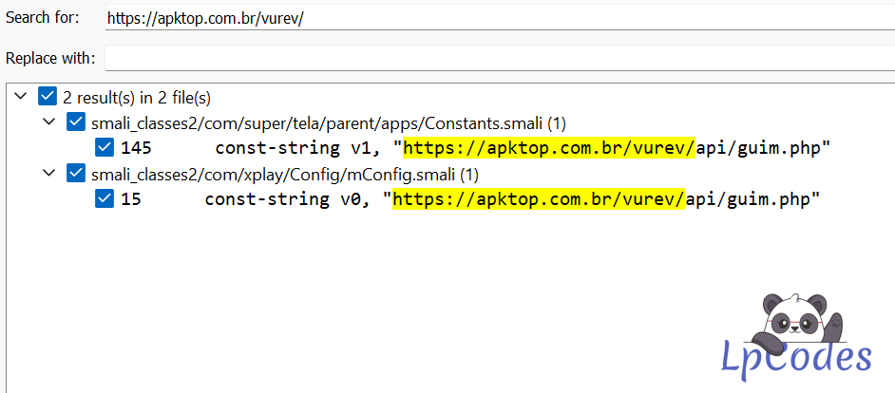Uncheck the mConfig.smali file checkbox
The width and height of the screenshot is (895, 393).
pos(76,174)
